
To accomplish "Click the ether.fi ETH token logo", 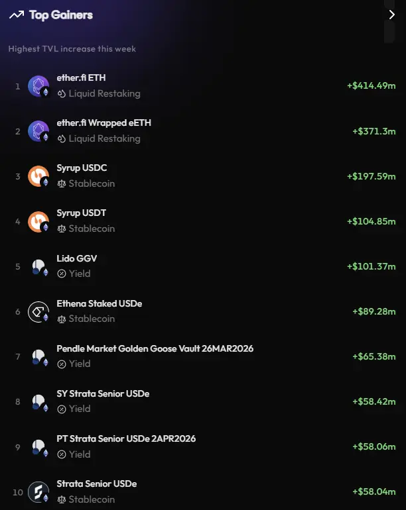I will coord(38,86).
